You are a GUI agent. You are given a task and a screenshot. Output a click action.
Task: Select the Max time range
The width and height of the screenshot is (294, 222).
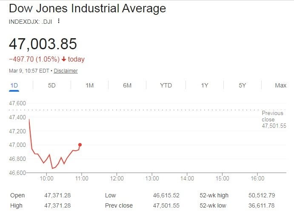click(x=280, y=85)
